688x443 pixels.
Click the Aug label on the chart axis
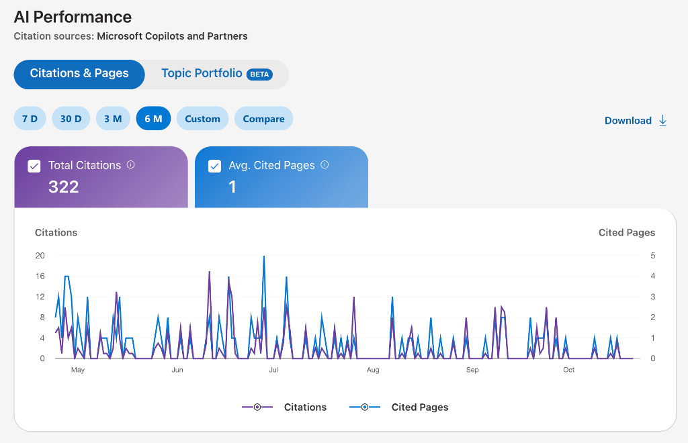373,370
